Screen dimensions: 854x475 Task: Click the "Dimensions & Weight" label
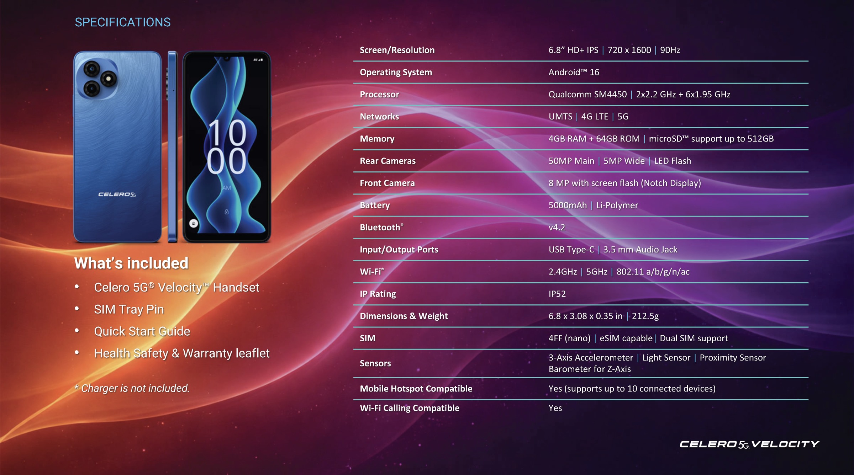click(404, 316)
